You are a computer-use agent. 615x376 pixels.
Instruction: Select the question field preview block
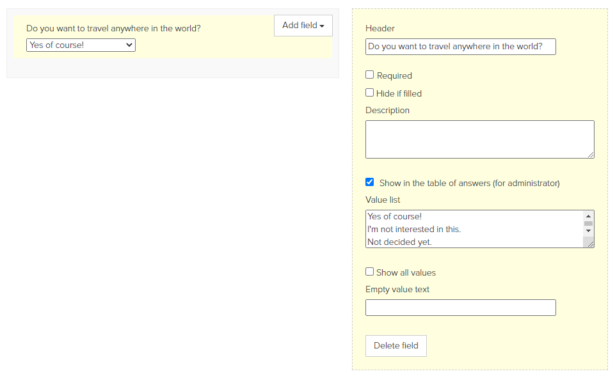pyautogui.click(x=173, y=37)
